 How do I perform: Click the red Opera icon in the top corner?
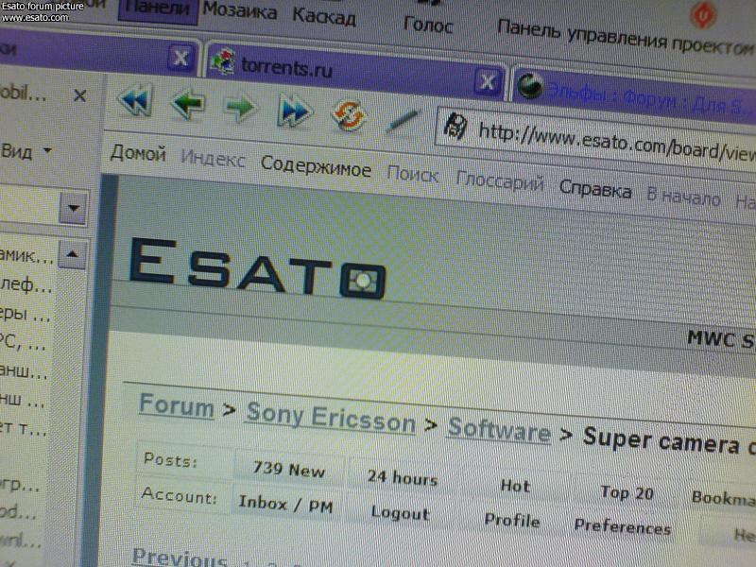pos(703,15)
